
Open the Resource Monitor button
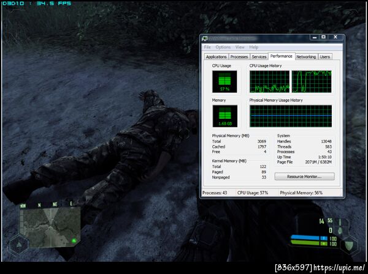pyautogui.click(x=304, y=176)
